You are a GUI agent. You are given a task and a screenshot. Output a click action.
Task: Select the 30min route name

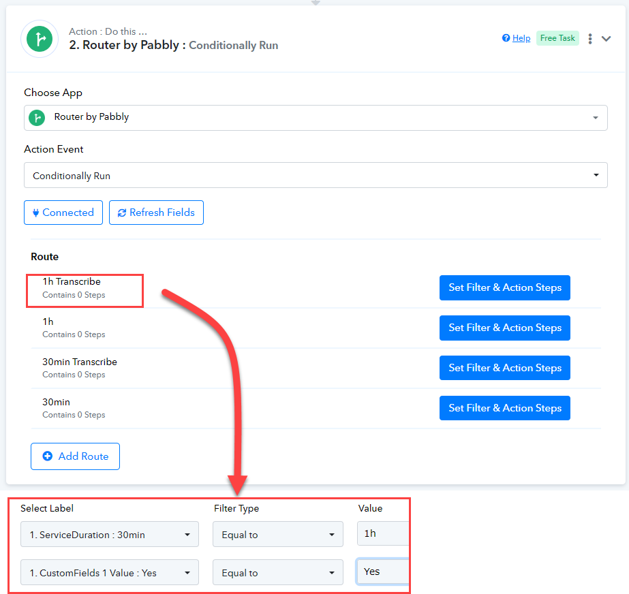[x=56, y=402]
